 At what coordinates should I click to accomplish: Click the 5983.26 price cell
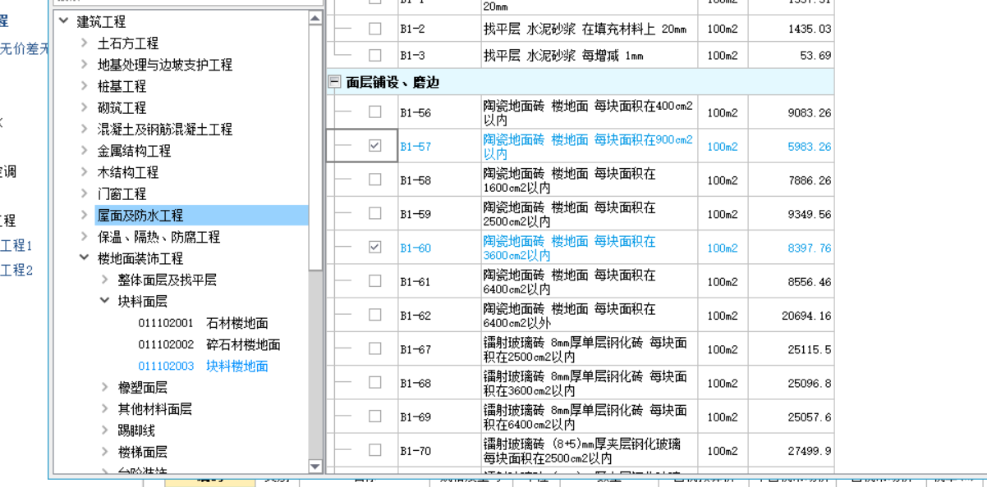tap(792, 146)
